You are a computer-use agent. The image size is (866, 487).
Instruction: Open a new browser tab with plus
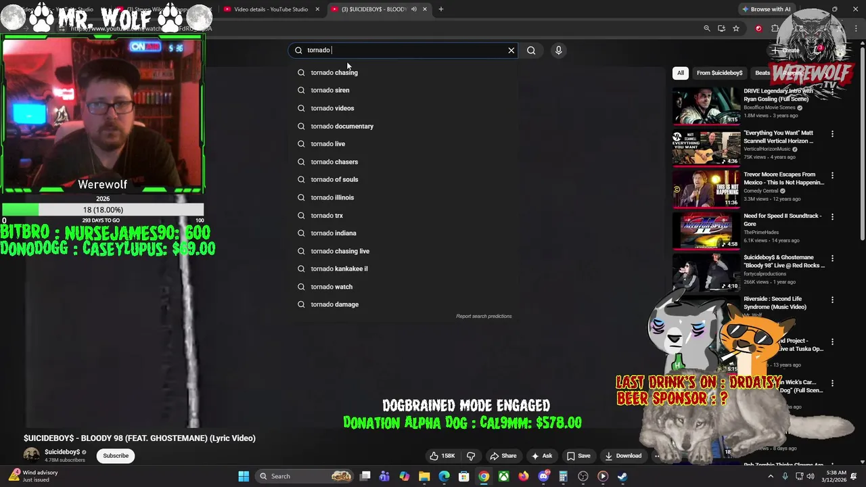tap(441, 9)
